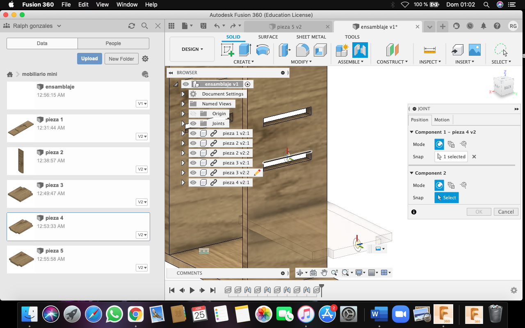Switch to the TOOLS ribbon tab
Image resolution: width=525 pixels, height=328 pixels.
(x=352, y=37)
